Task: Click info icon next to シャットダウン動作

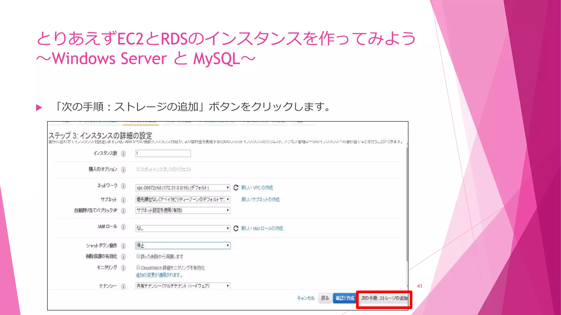Action: pyautogui.click(x=124, y=246)
